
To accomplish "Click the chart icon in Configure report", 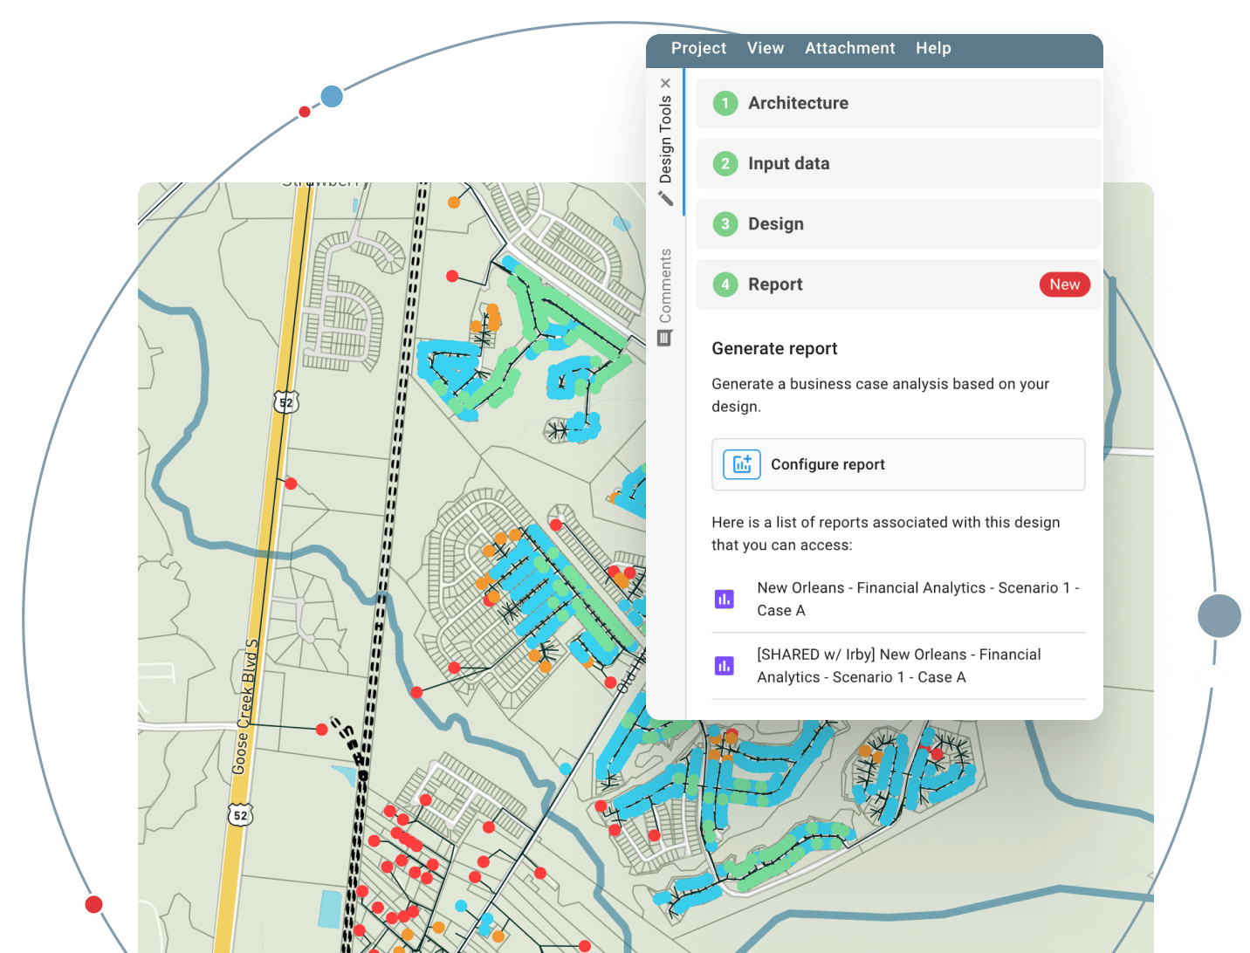I will coord(742,464).
